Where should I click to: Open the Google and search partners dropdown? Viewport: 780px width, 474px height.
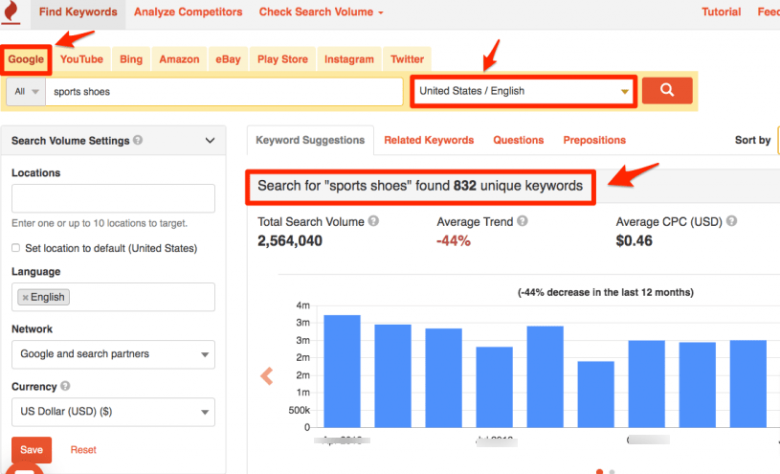114,354
